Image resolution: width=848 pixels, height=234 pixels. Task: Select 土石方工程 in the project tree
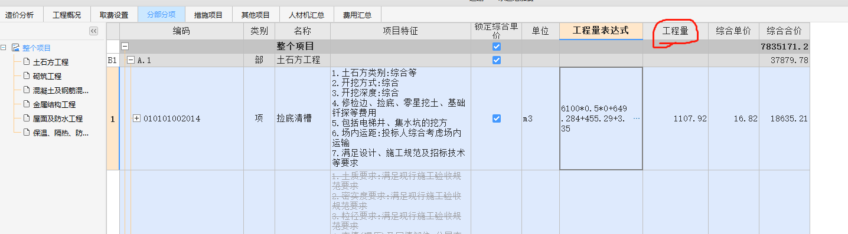click(x=50, y=62)
